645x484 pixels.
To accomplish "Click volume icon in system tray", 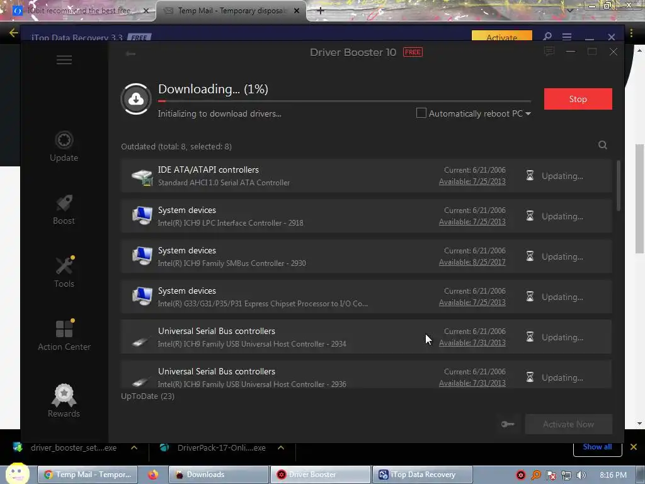I will [x=581, y=475].
